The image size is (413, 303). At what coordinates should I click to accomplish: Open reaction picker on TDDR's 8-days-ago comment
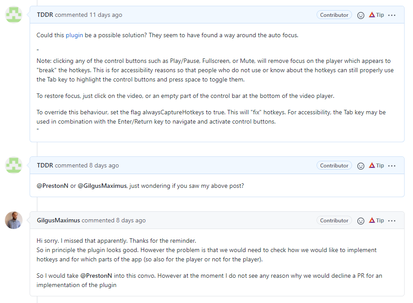[361, 166]
